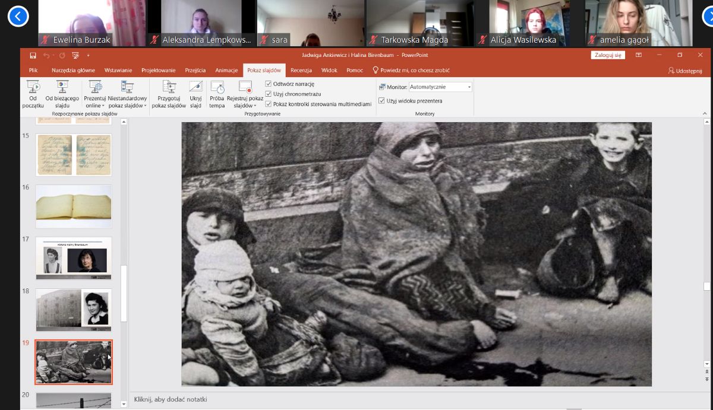Click start-from-beginning quick access icon
713x410 pixels.
[x=75, y=55]
